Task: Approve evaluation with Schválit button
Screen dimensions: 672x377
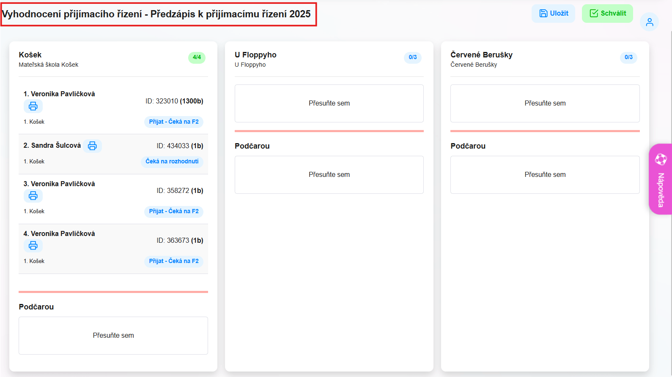Action: (607, 14)
